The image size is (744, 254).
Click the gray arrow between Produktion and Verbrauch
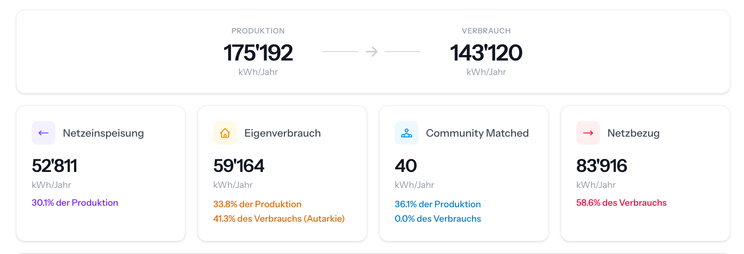(372, 52)
